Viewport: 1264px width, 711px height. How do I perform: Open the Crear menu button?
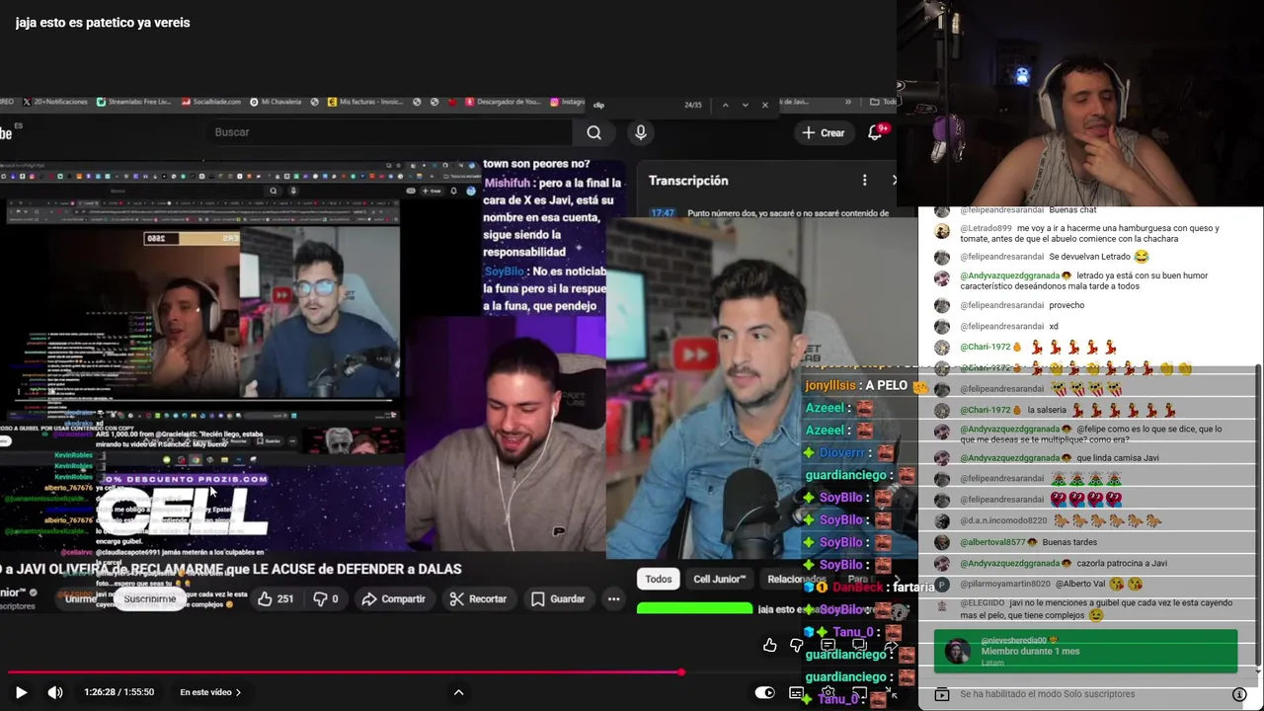pos(823,132)
